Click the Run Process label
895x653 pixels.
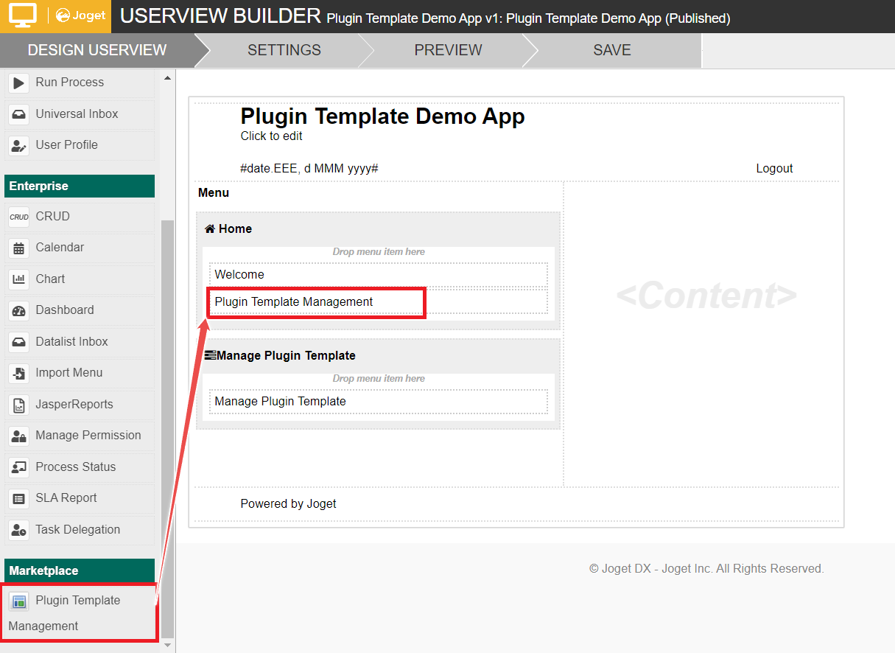(x=70, y=83)
